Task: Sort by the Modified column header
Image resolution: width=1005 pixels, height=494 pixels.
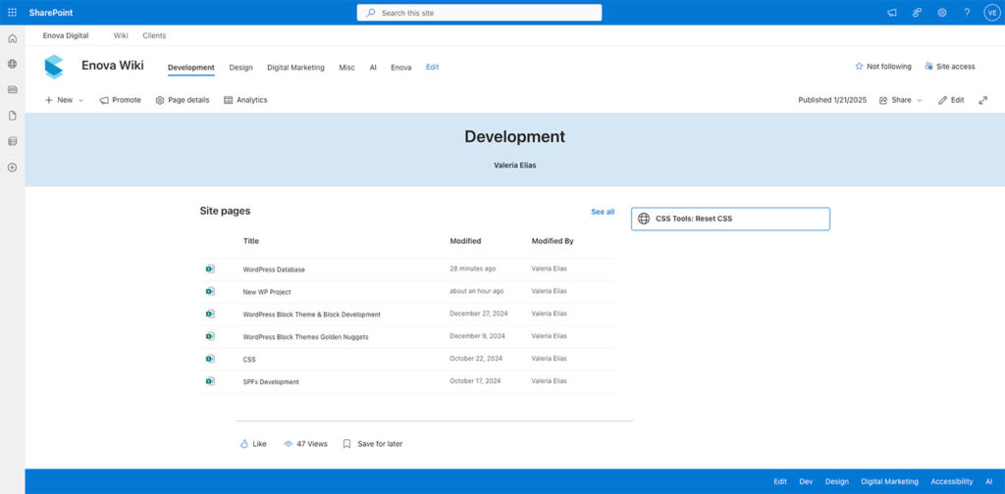Action: click(465, 241)
